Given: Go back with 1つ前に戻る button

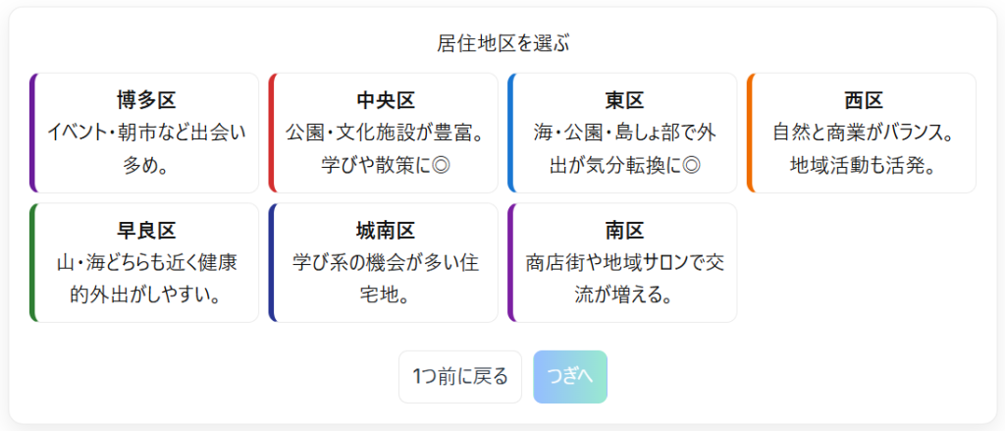Looking at the screenshot, I should [x=460, y=377].
